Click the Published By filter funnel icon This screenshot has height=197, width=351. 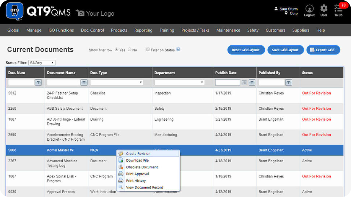(x=289, y=83)
